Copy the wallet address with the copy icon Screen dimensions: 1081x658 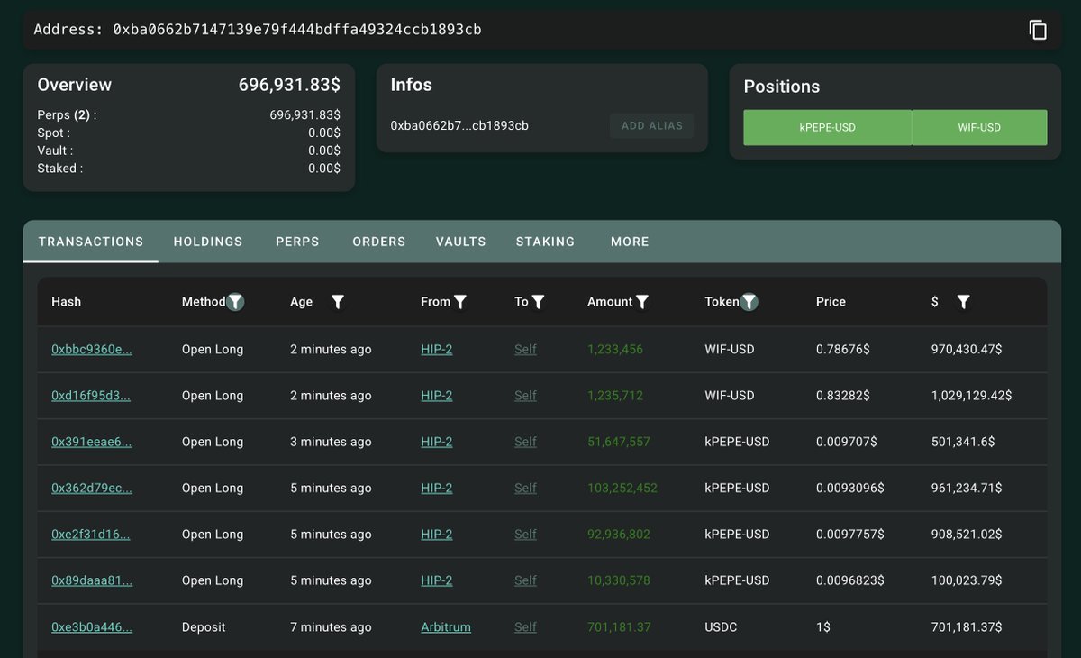point(1038,30)
